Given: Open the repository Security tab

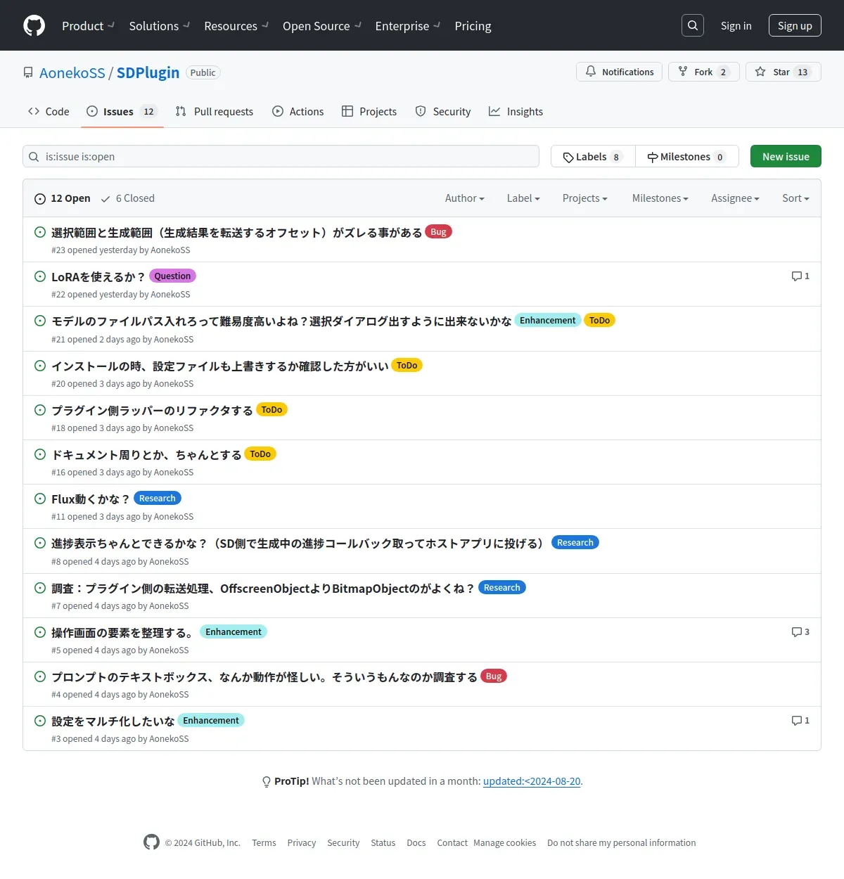Looking at the screenshot, I should click(x=443, y=111).
